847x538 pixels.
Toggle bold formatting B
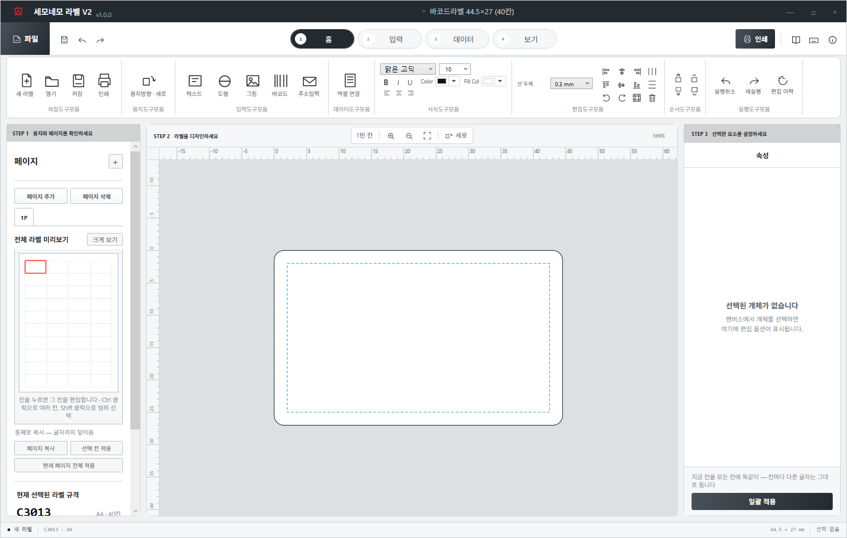386,82
